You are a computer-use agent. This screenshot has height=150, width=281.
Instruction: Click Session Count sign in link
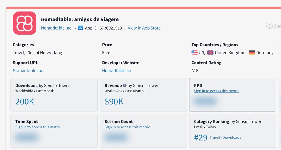point(127,127)
